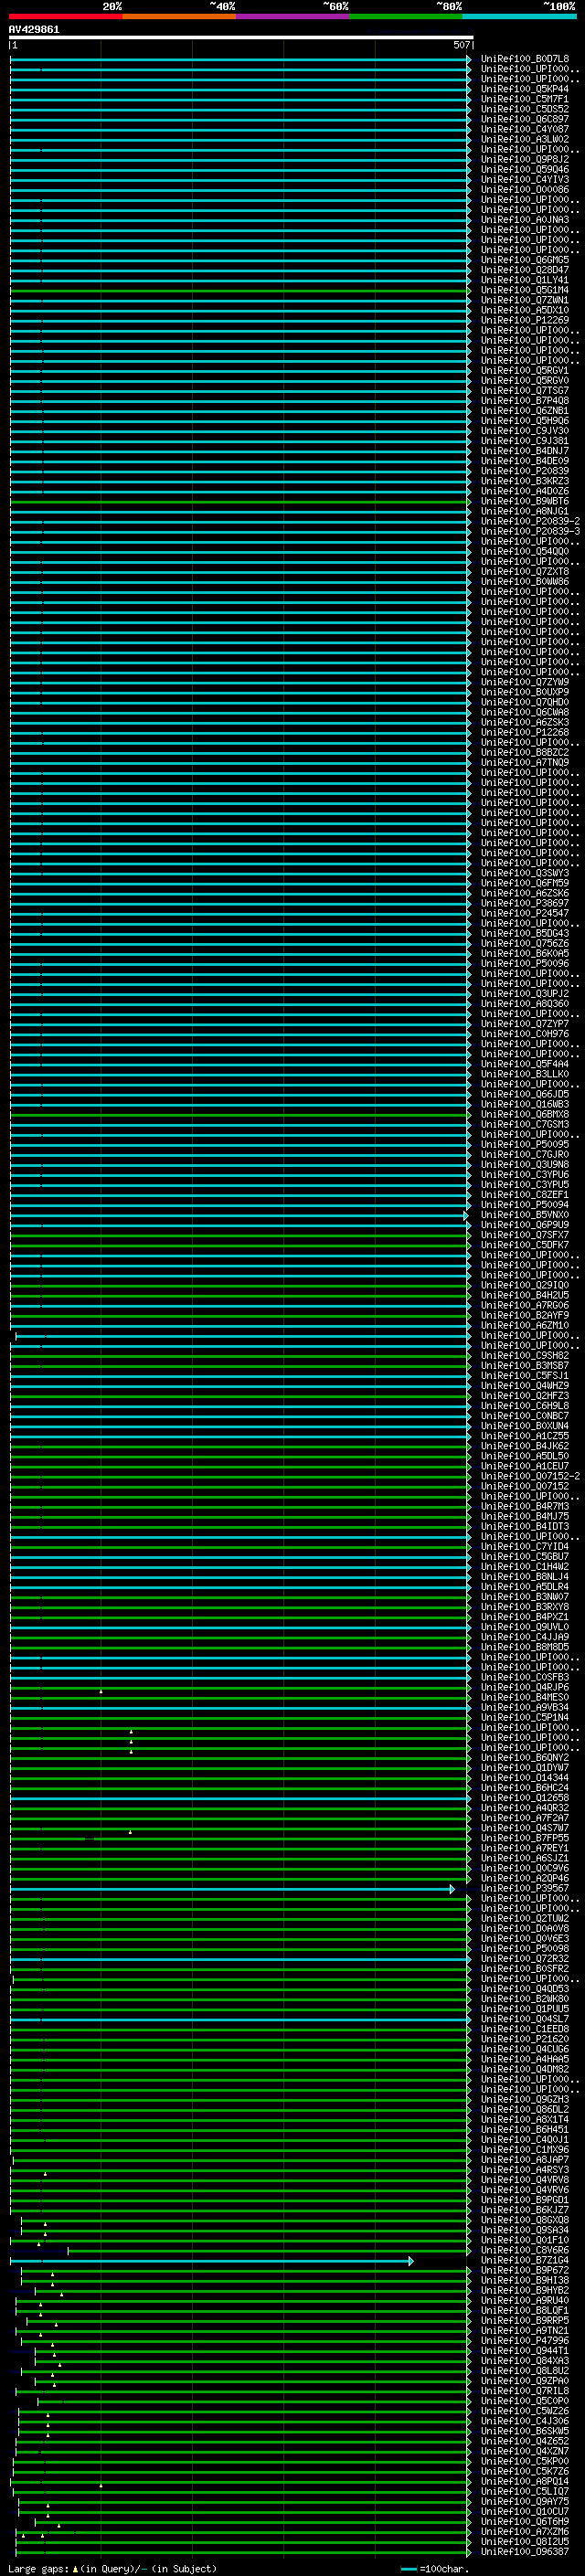Select hit UniRef100_P12269

pyautogui.click(x=524, y=320)
